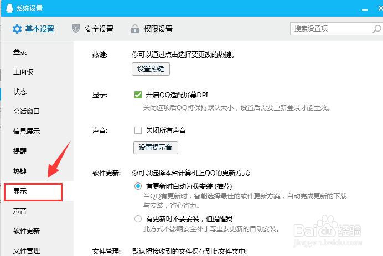Open 会话窗口 settings in sidebar
The image size is (383, 256).
click(27, 112)
